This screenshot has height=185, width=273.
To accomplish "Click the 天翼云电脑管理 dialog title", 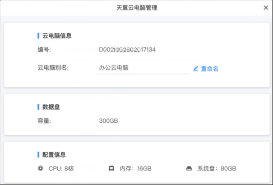I will [x=137, y=8].
